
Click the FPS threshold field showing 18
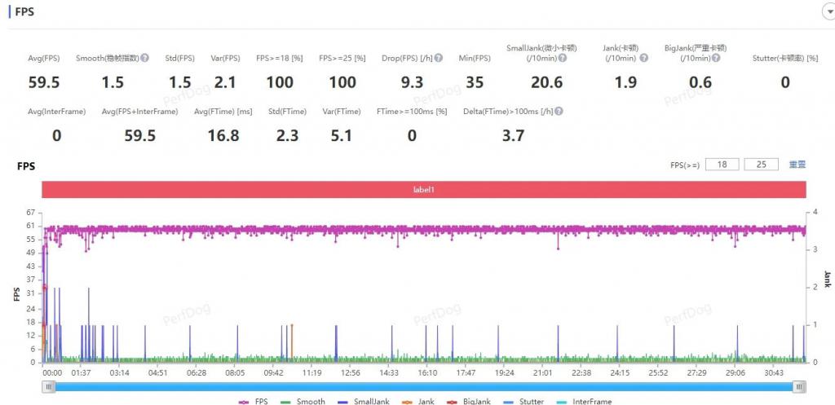tap(722, 165)
